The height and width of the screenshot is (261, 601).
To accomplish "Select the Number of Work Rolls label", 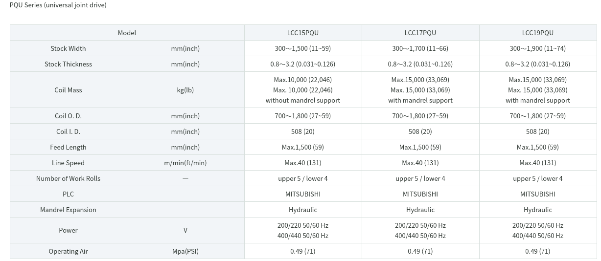I will pyautogui.click(x=69, y=178).
